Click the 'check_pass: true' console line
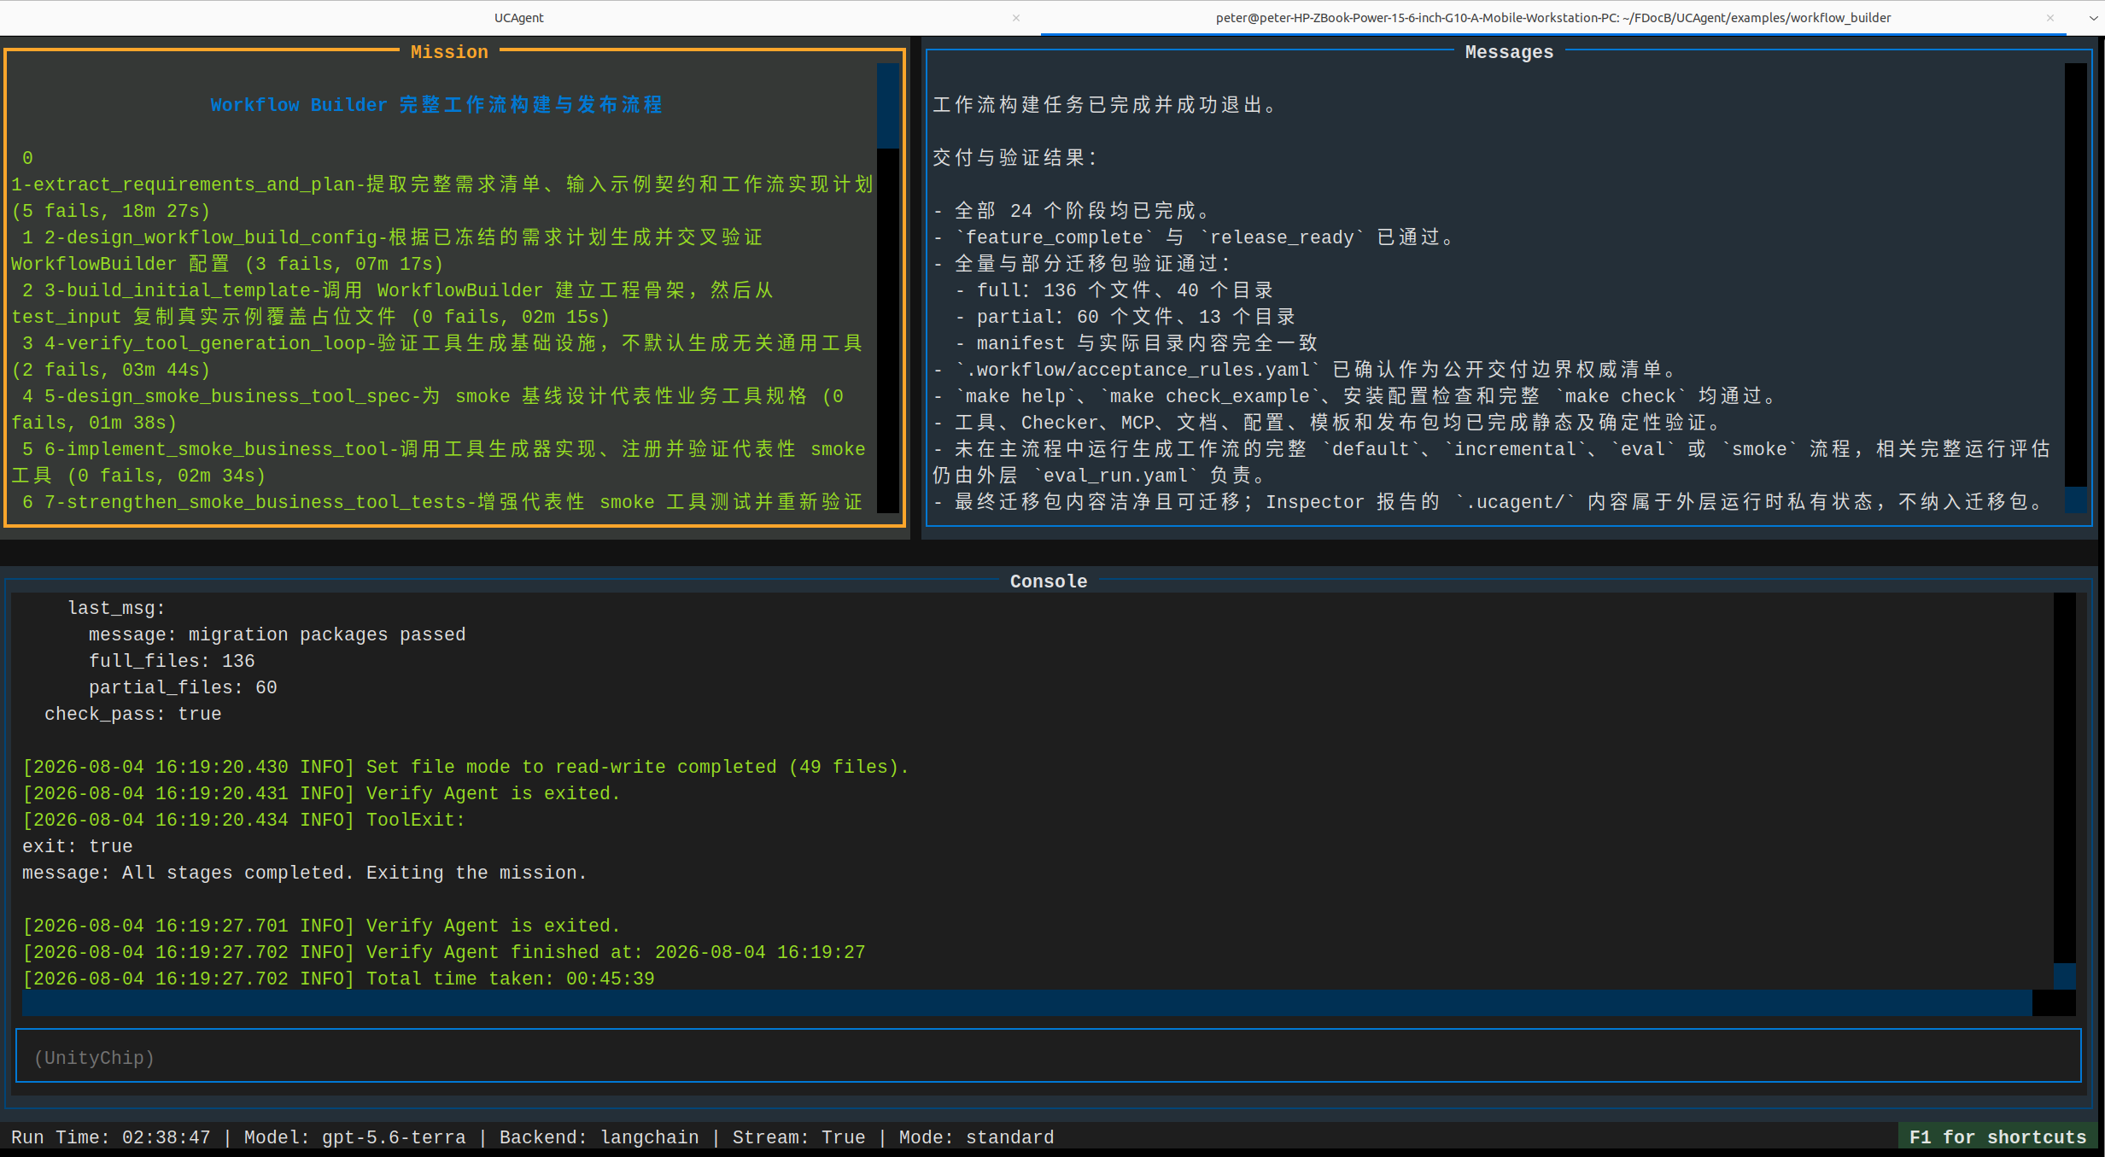This screenshot has width=2105, height=1157. [133, 714]
